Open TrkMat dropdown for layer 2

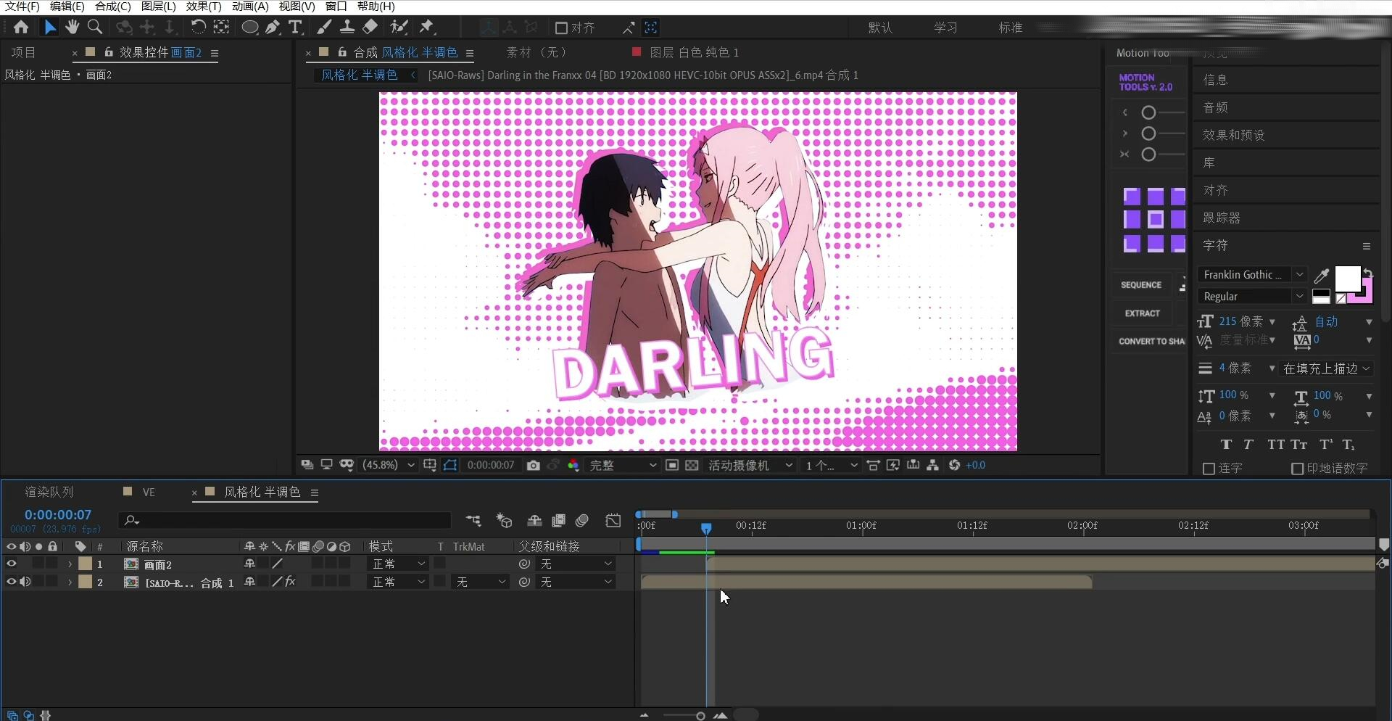479,582
